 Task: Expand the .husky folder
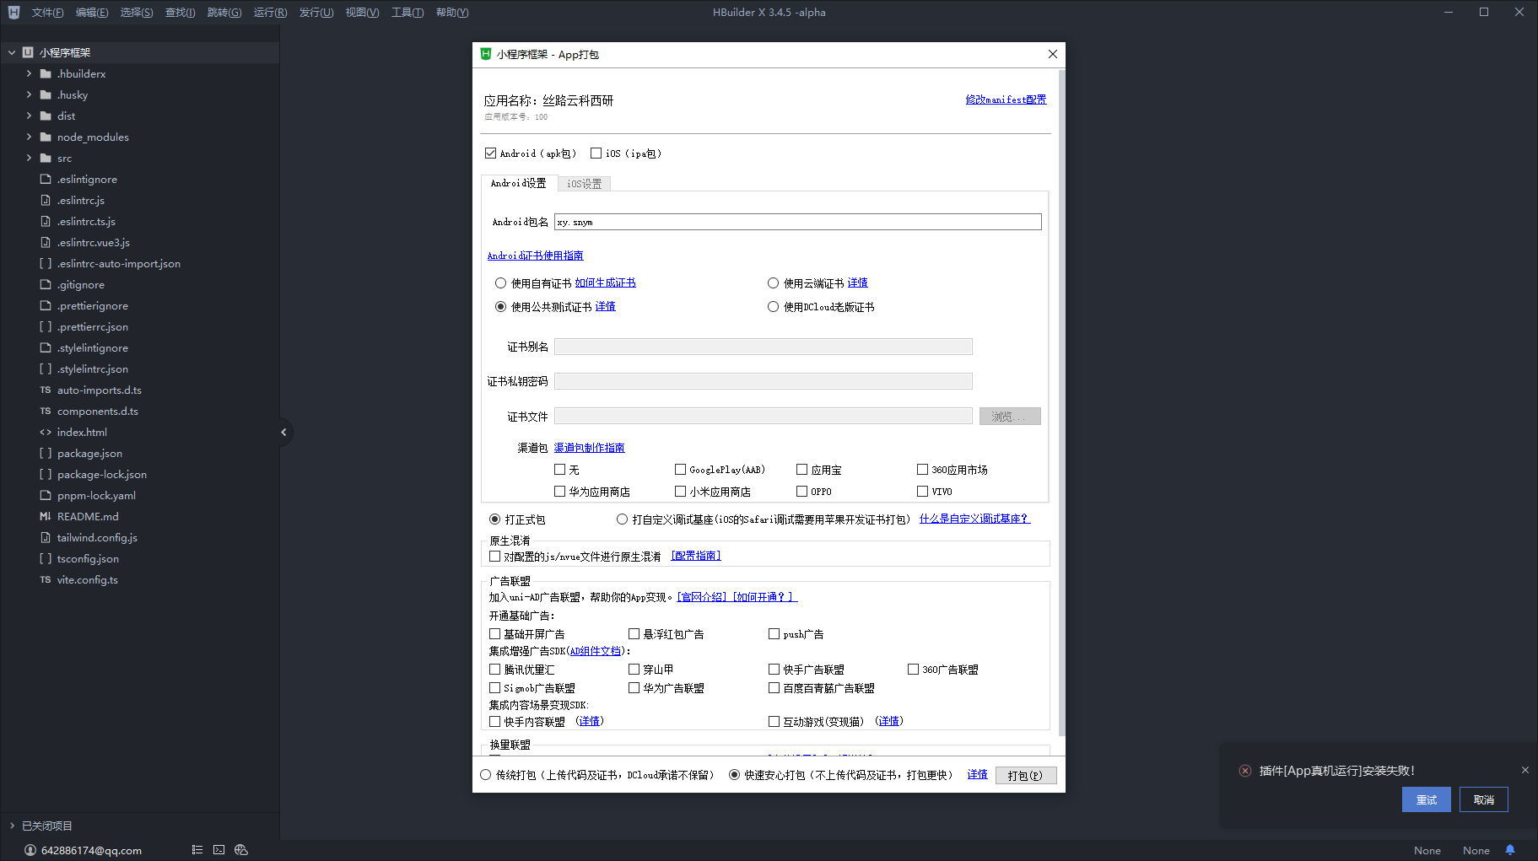(29, 95)
